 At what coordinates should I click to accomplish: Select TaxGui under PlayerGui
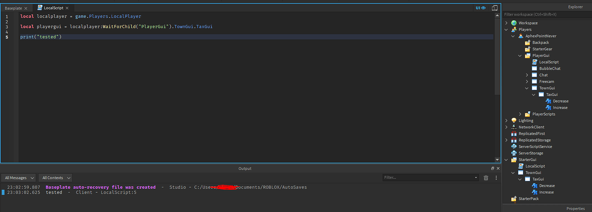tap(552, 94)
